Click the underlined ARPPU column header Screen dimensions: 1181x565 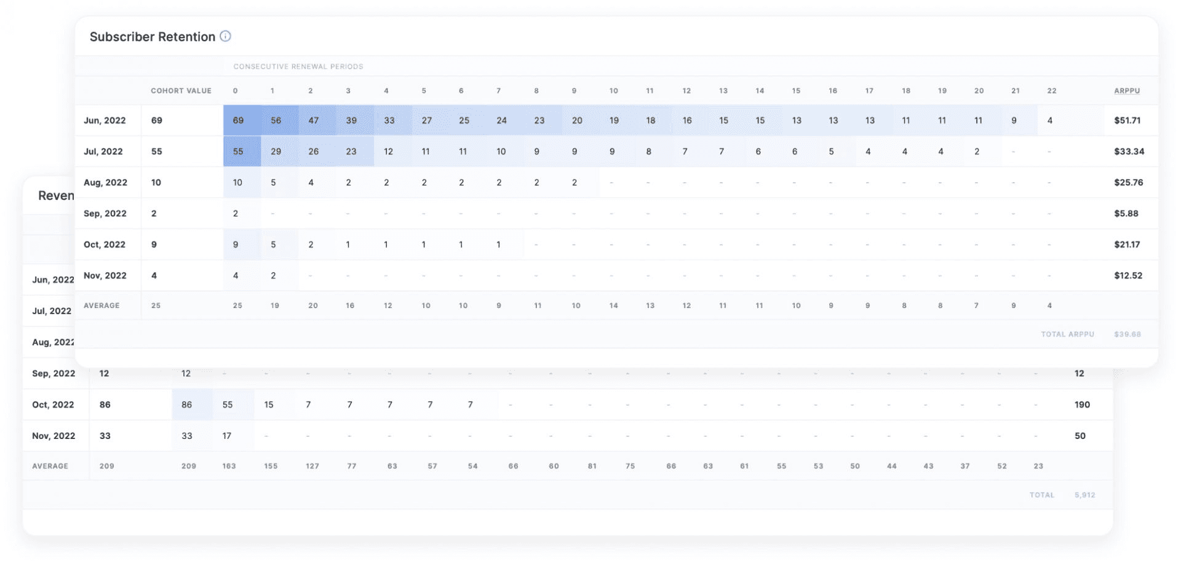pos(1127,91)
